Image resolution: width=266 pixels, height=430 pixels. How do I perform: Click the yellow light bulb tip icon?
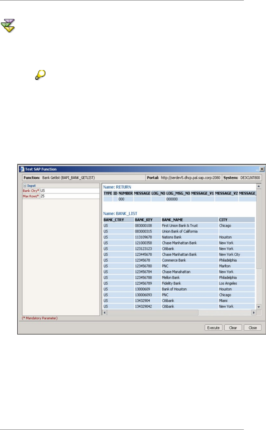[x=40, y=75]
